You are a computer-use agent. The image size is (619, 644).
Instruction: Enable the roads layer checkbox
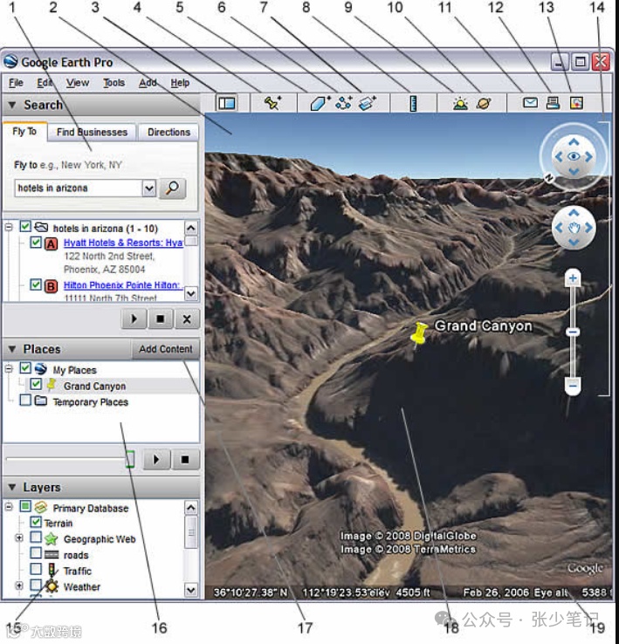click(36, 553)
